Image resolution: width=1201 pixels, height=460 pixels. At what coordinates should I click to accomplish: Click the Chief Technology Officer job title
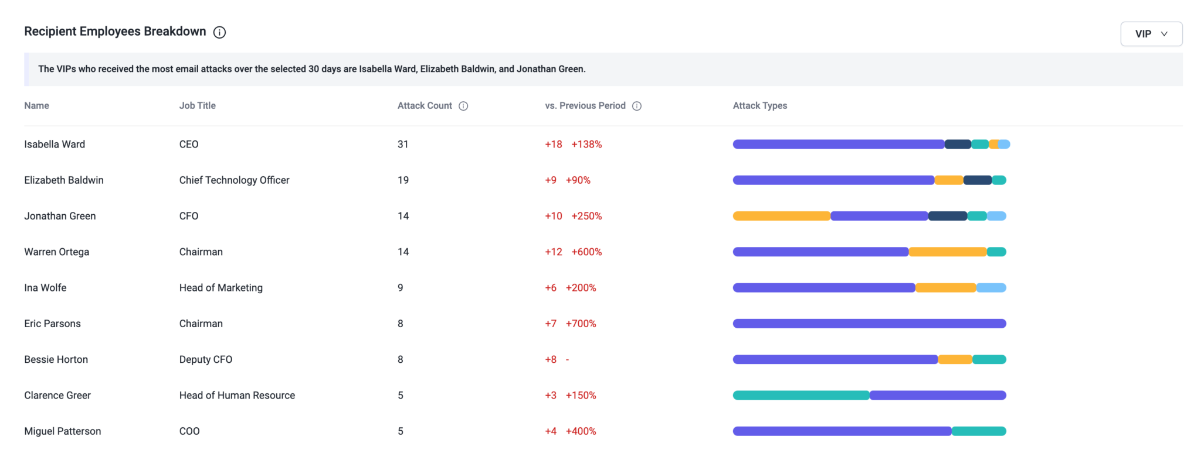point(234,180)
